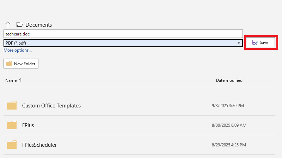Image resolution: width=282 pixels, height=158 pixels.
Task: Click the 8/29/2025 4:25 PM date entry
Action: pyautogui.click(x=229, y=145)
